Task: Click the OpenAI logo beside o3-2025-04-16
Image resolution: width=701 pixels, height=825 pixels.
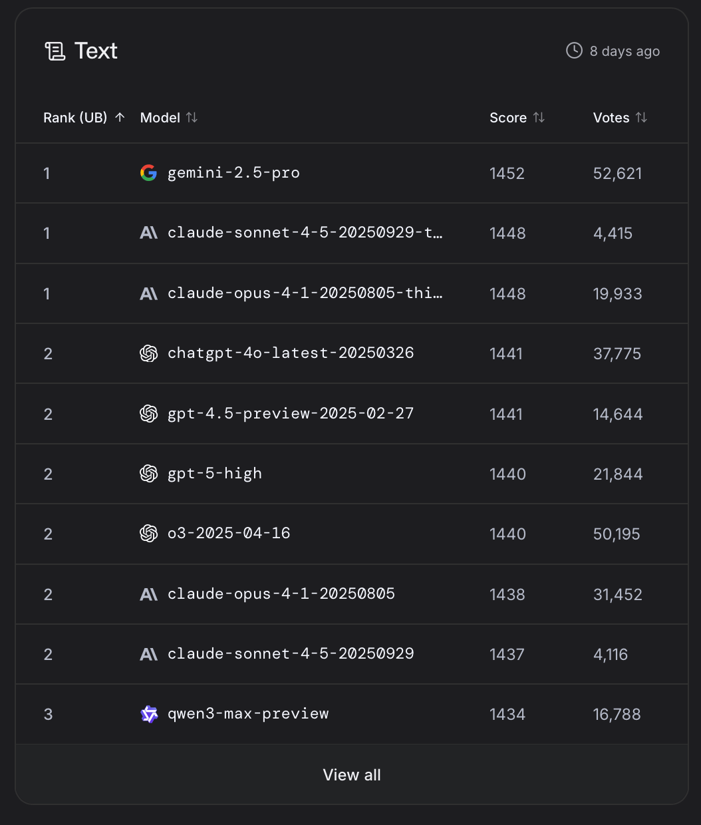Action: coord(148,534)
